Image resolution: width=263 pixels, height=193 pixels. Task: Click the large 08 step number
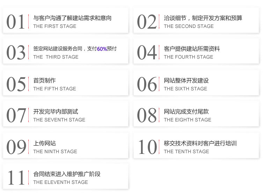[146, 116]
